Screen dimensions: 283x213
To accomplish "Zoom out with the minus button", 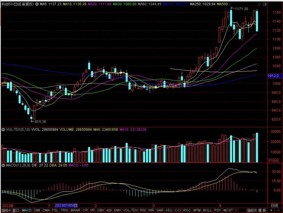I will tap(278, 210).
